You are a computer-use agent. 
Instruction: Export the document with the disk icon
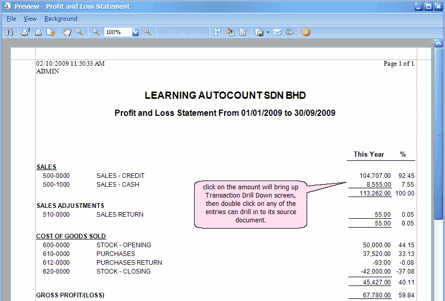click(259, 32)
